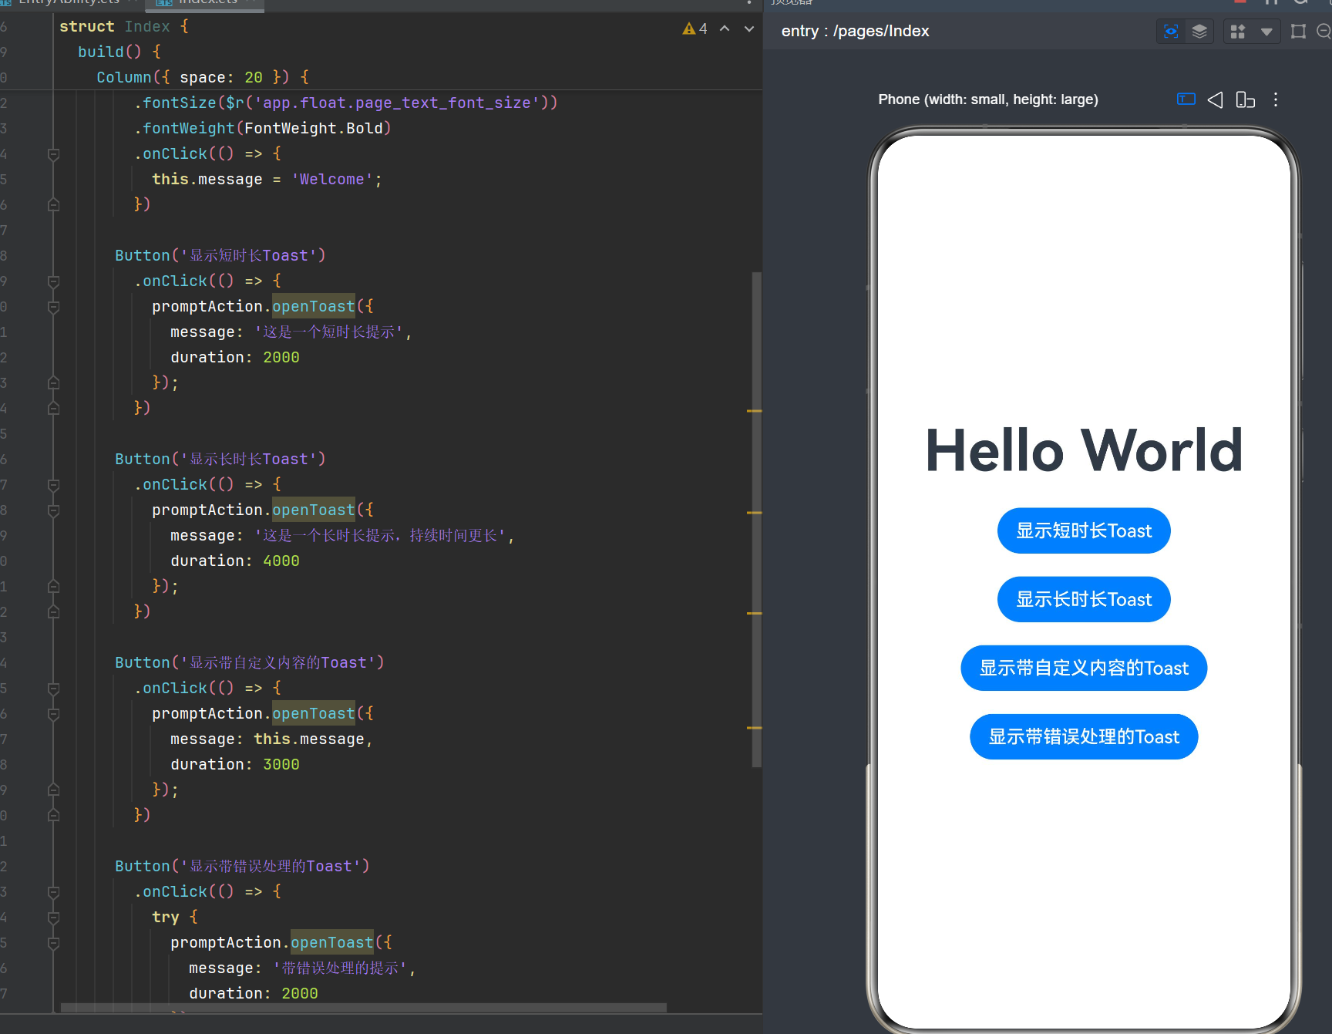The image size is (1332, 1034).
Task: Collapse fold marker at .onClick above this.message line
Action: [x=54, y=154]
